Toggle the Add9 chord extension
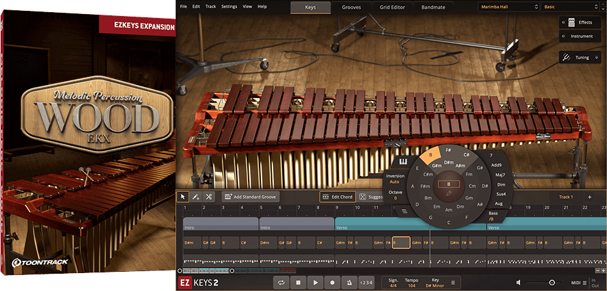Image resolution: width=607 pixels, height=291 pixels. pos(496,165)
